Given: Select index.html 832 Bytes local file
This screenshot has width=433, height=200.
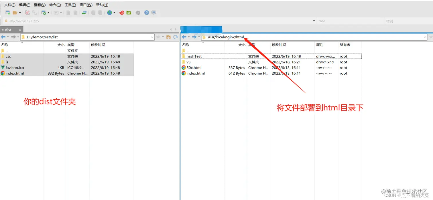Looking at the screenshot, I should click(67, 73).
